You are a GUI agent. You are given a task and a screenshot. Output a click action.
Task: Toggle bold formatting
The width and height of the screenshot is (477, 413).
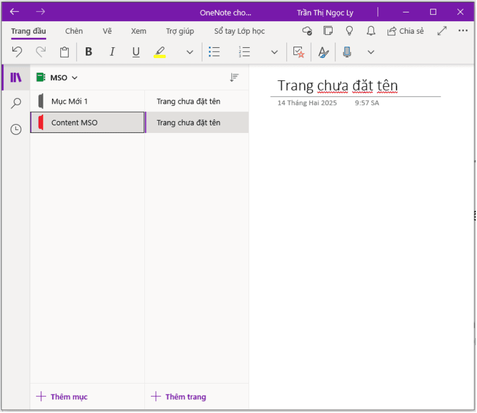click(x=88, y=52)
